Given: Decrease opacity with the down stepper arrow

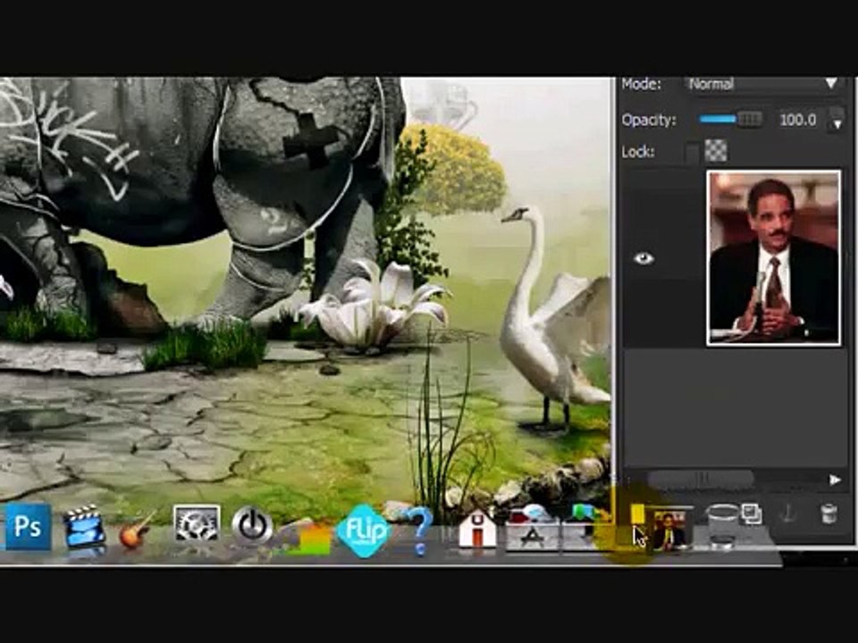Looking at the screenshot, I should [837, 126].
